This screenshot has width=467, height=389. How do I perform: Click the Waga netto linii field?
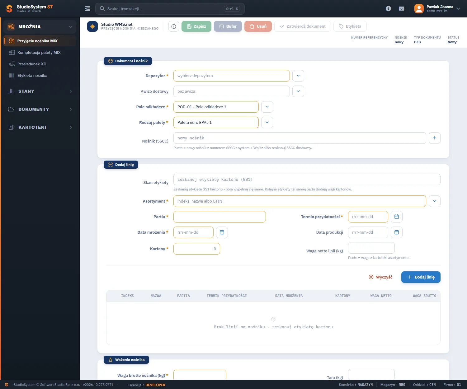point(371,248)
